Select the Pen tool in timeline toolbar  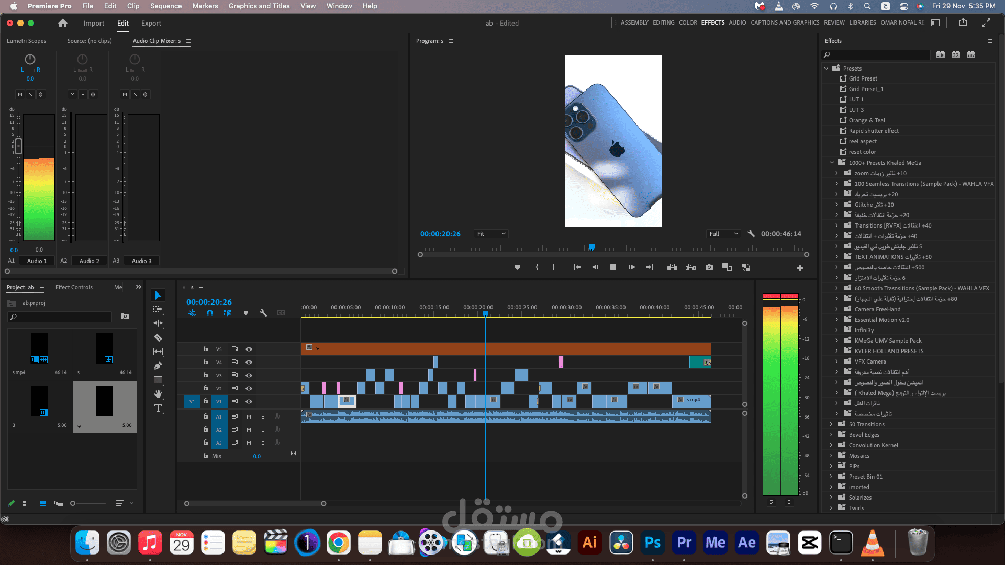[158, 366]
